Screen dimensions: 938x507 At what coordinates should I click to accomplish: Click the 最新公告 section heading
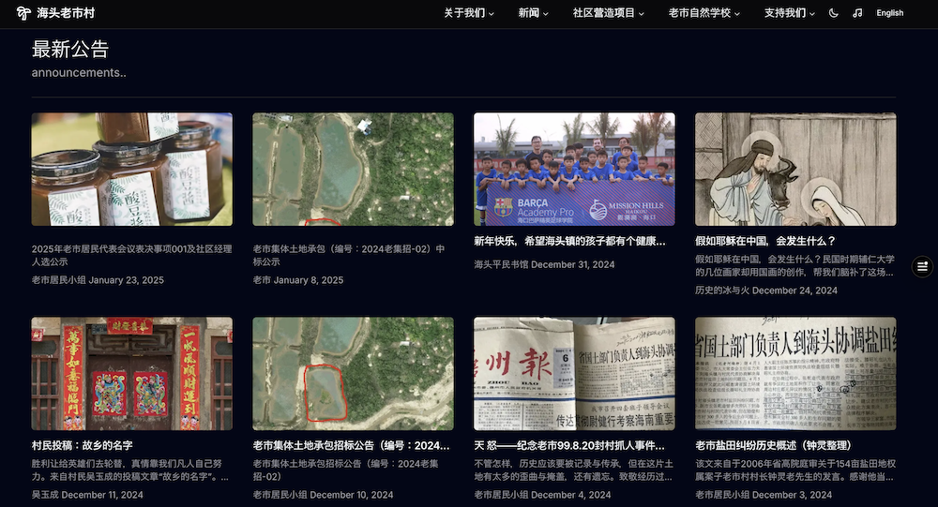click(70, 49)
